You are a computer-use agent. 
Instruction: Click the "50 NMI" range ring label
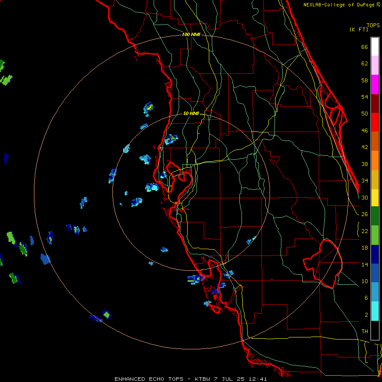point(191,113)
